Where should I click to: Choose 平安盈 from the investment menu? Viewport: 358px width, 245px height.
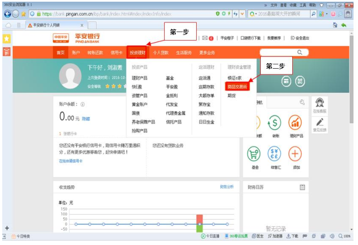coord(172,87)
